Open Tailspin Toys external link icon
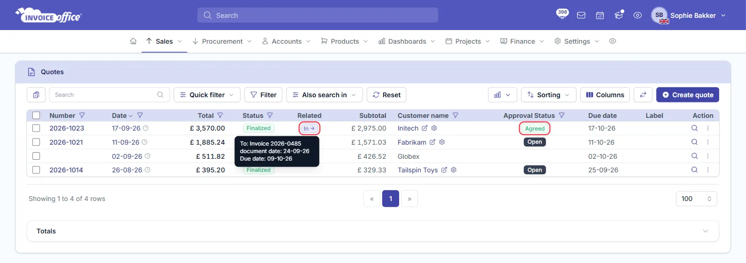The image size is (746, 263). (x=444, y=170)
